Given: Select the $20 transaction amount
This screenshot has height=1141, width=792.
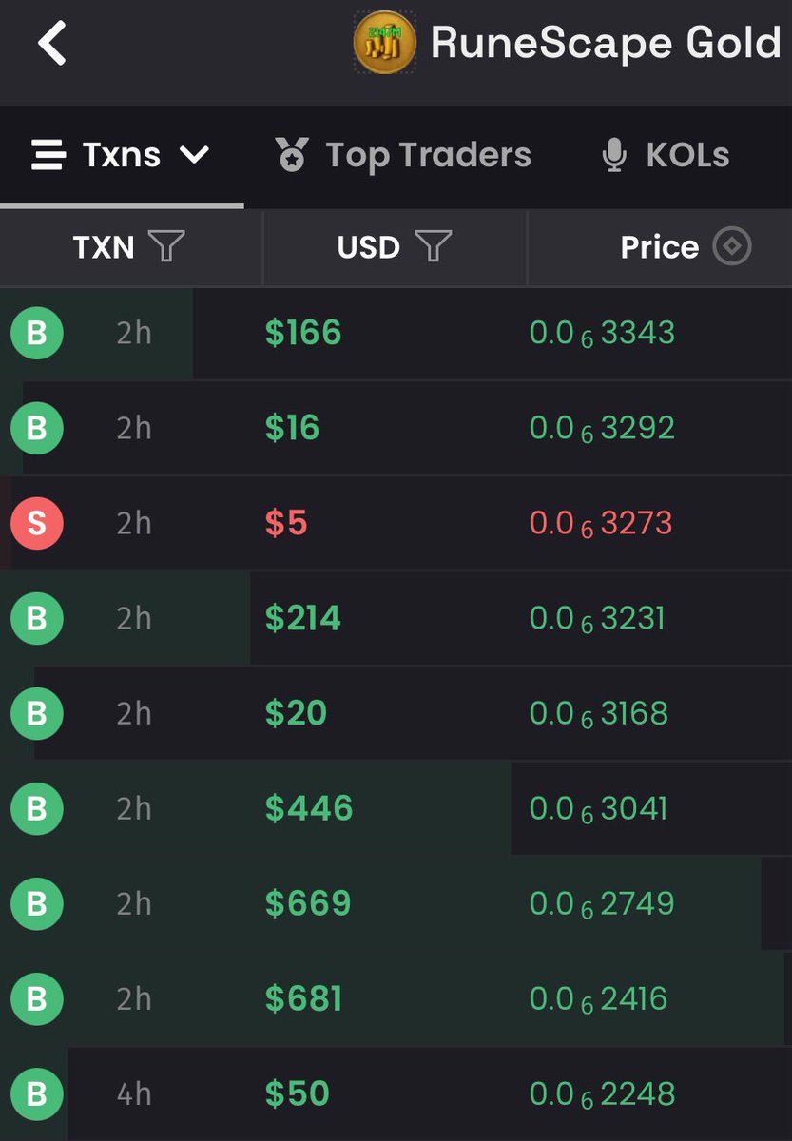Looking at the screenshot, I should pyautogui.click(x=296, y=713).
